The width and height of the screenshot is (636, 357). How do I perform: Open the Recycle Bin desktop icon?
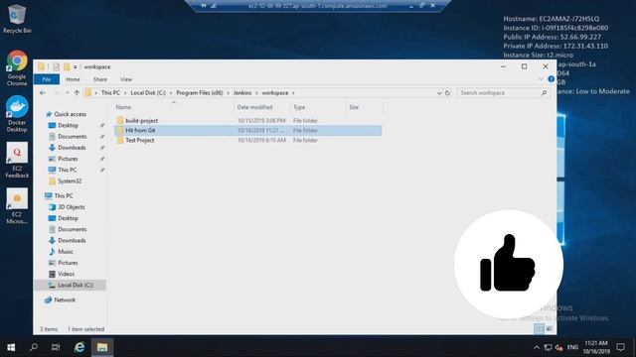[x=17, y=19]
